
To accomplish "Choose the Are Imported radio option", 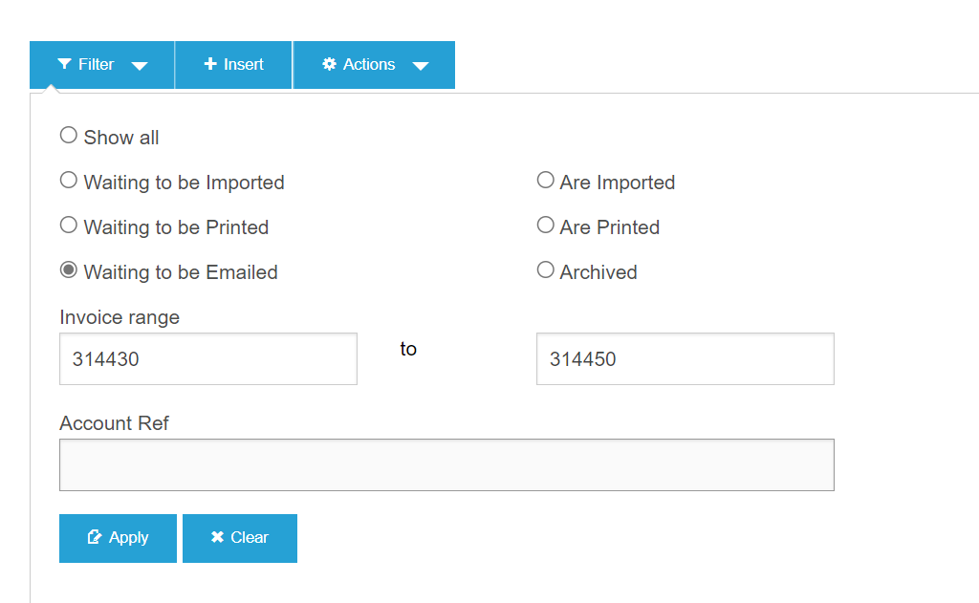I will [546, 181].
